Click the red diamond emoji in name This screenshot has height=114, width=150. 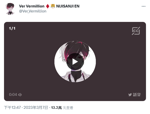click(48, 6)
